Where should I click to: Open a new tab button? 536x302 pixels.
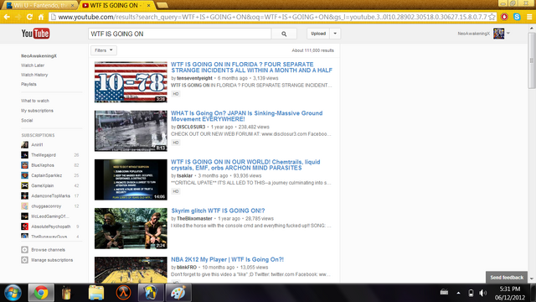click(x=162, y=5)
